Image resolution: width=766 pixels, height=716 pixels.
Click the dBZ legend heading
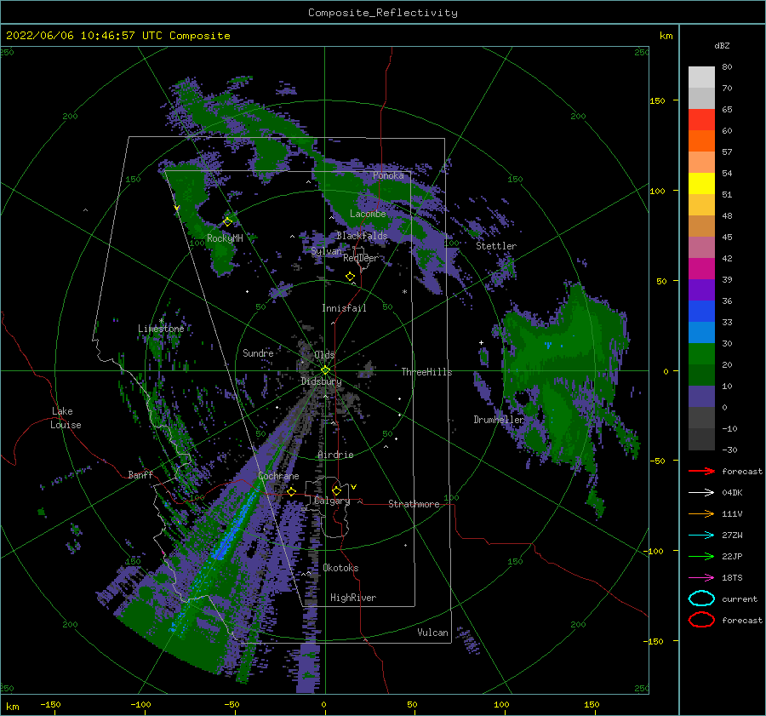coord(722,45)
